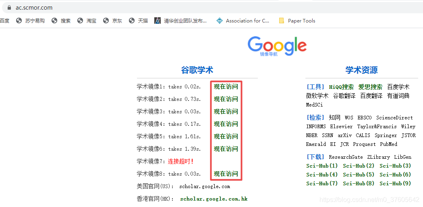Visit 学术镜像8 via 现在访问
This screenshot has height=207, width=423.
[226, 174]
